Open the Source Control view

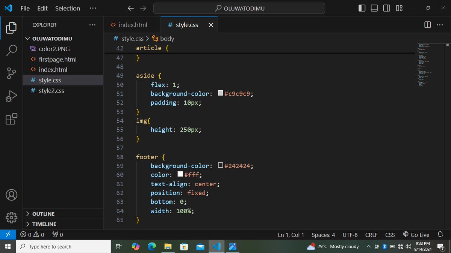click(x=11, y=73)
